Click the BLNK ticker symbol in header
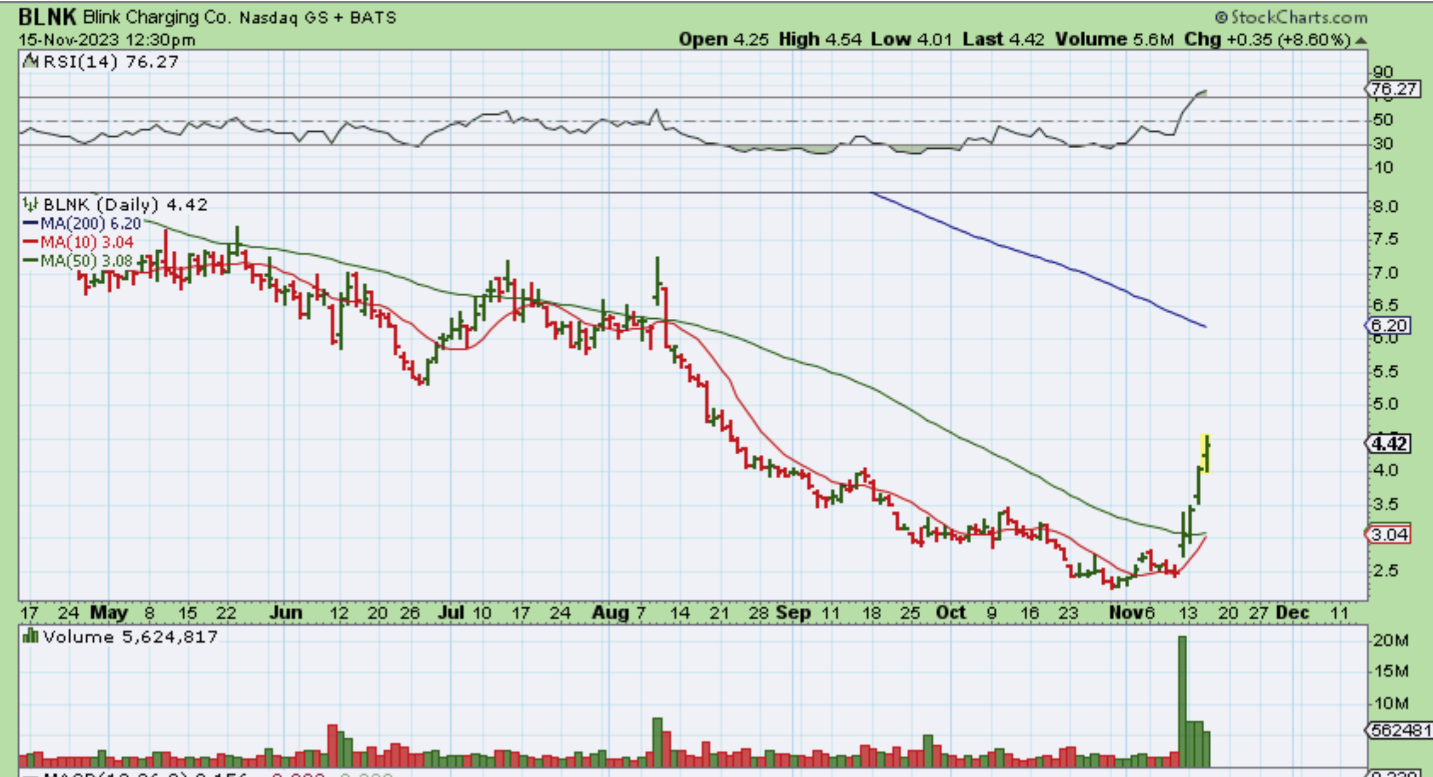Viewport: 1433px width, 777px height. tap(47, 17)
